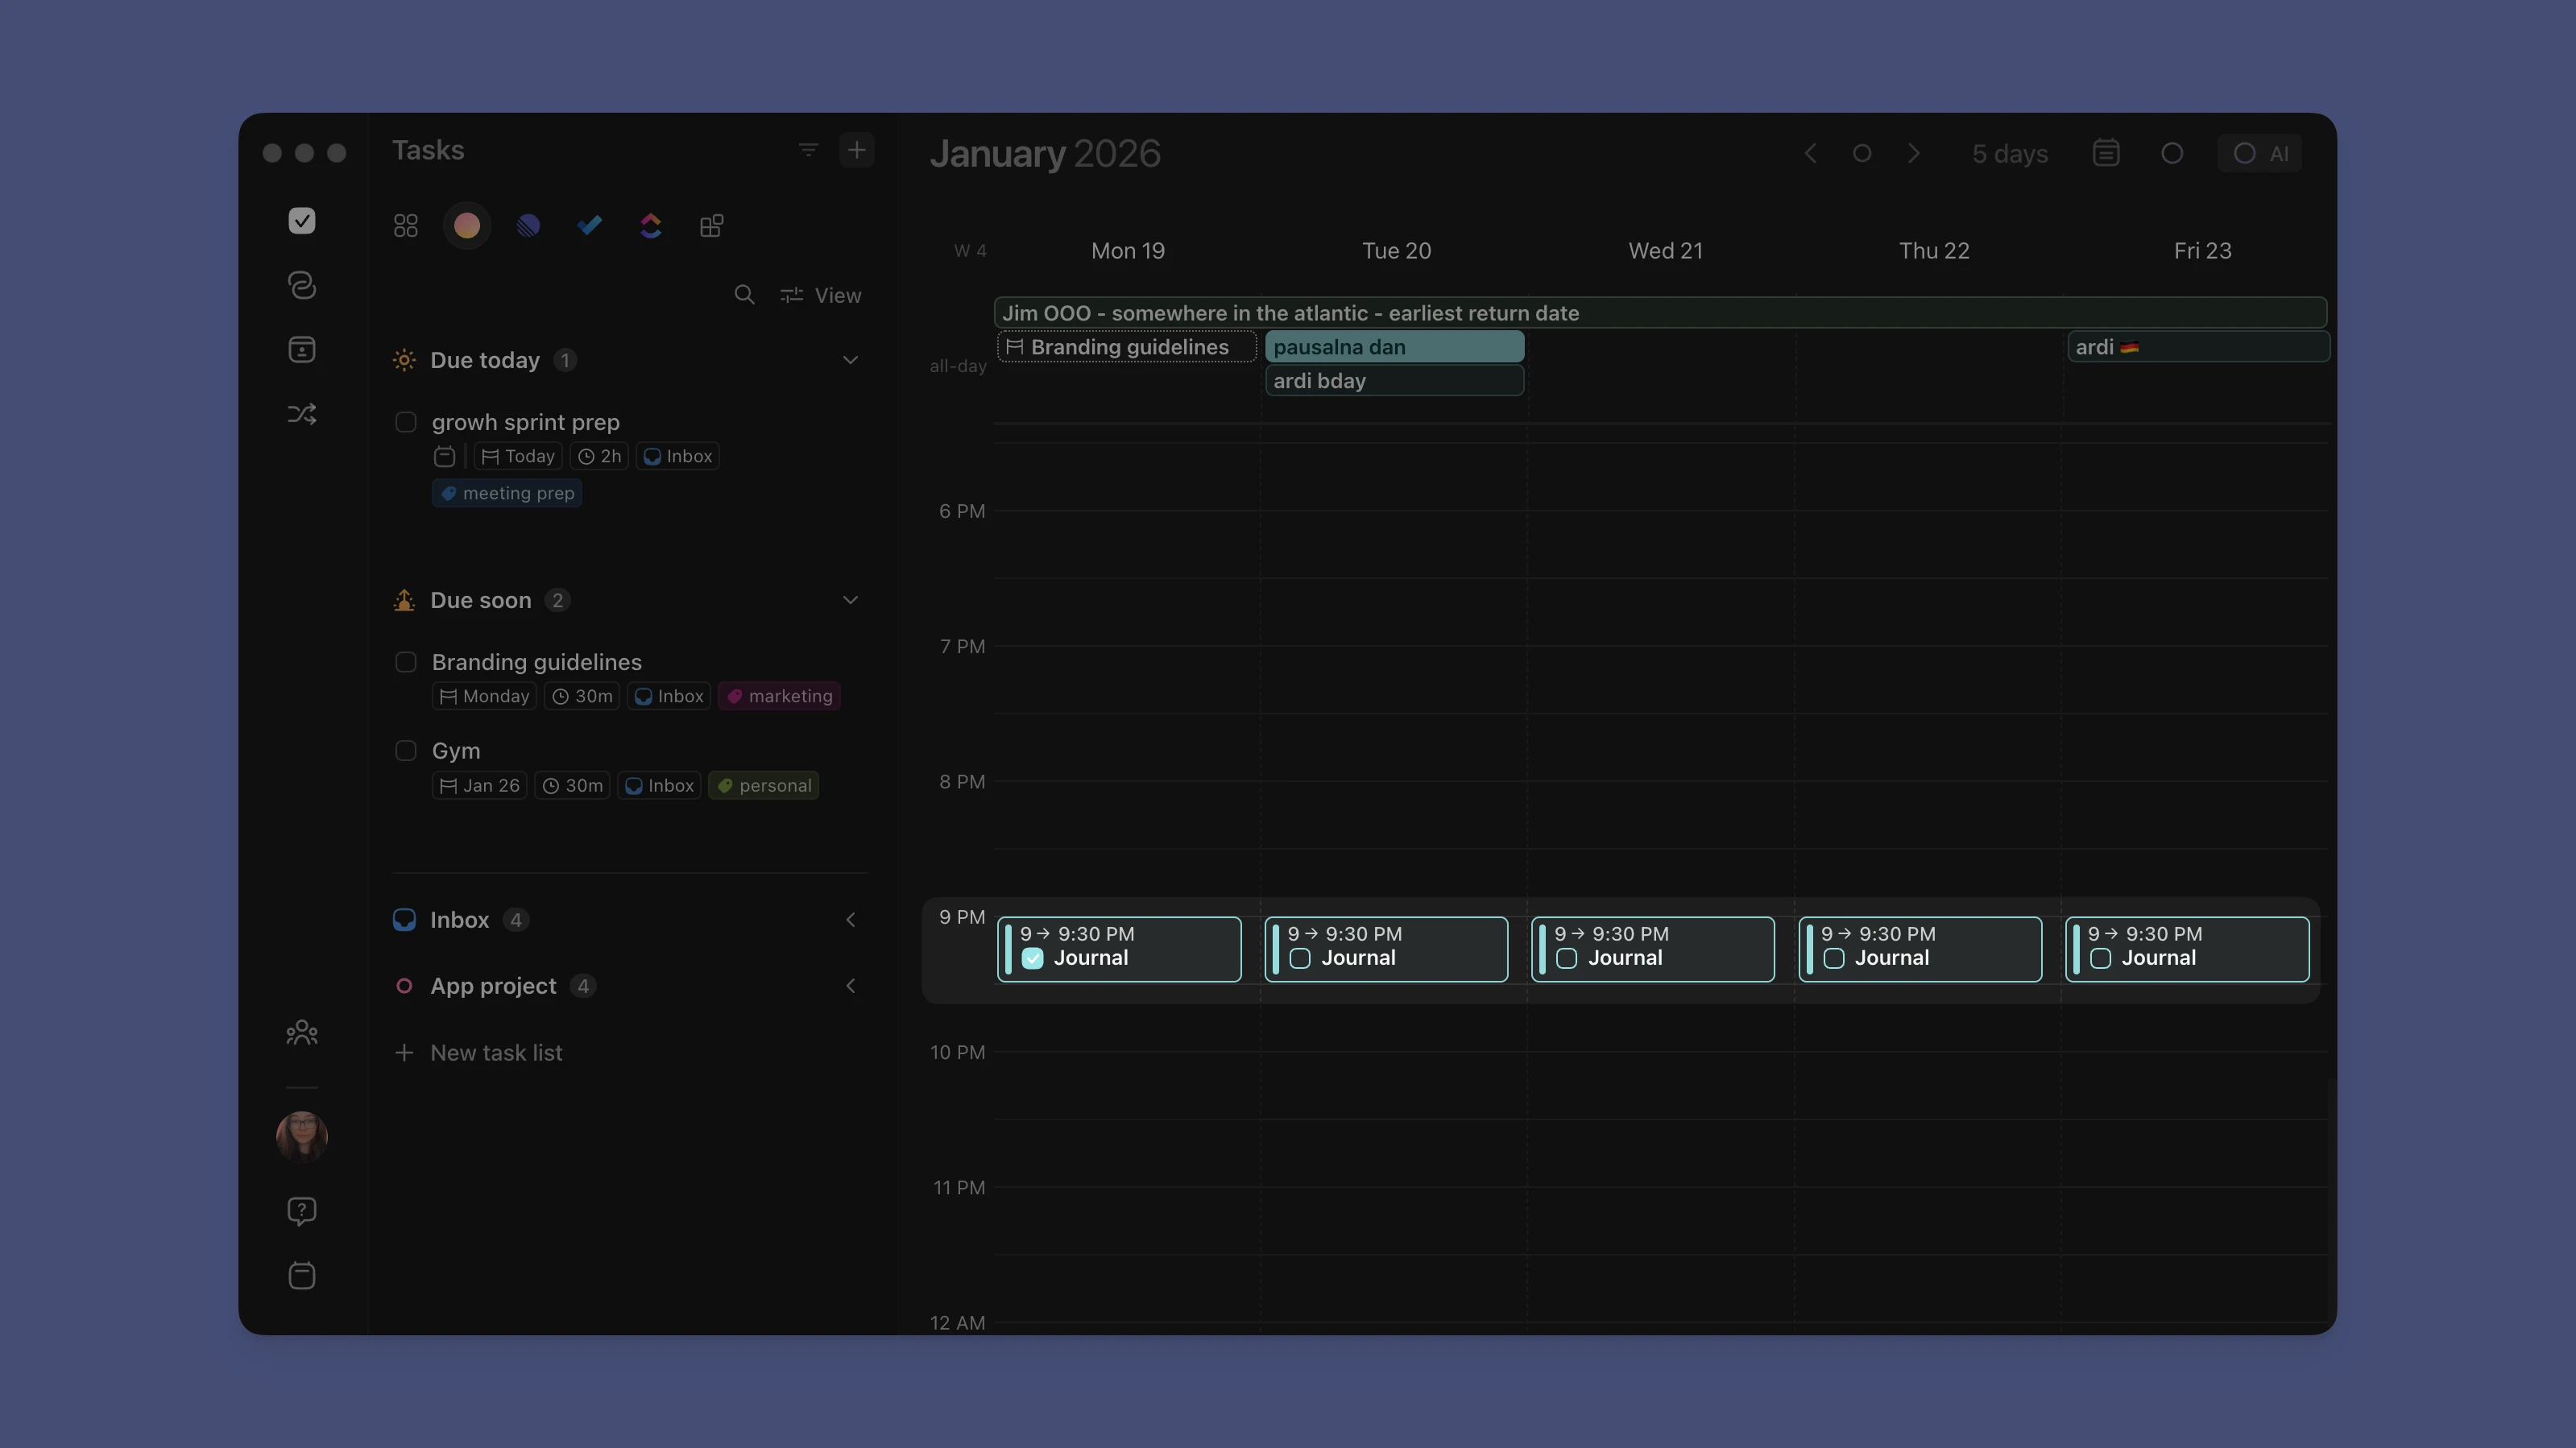Expand the App project task list

pyautogui.click(x=851, y=986)
